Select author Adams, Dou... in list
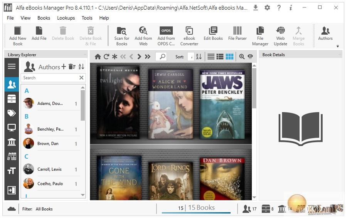Image resolution: width=347 pixels, height=218 pixels. [x=51, y=103]
